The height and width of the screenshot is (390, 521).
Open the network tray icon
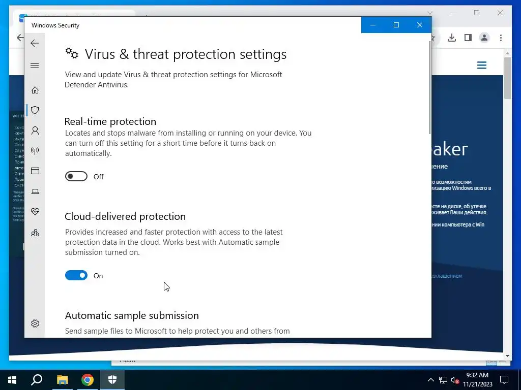click(x=443, y=380)
